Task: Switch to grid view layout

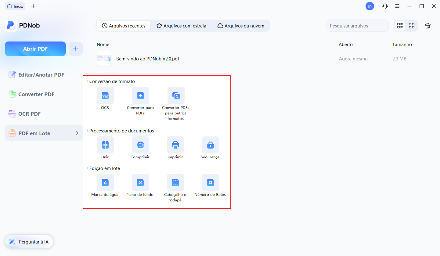Action: pyautogui.click(x=412, y=26)
